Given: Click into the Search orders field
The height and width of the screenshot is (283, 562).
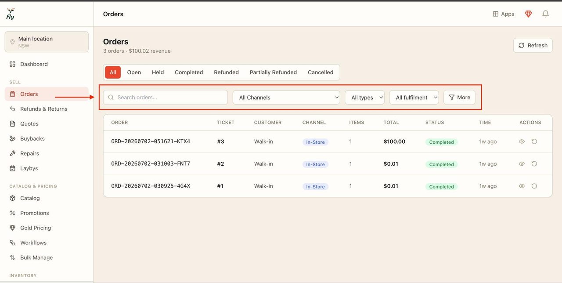Looking at the screenshot, I should [166, 98].
